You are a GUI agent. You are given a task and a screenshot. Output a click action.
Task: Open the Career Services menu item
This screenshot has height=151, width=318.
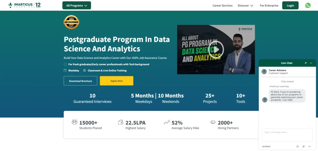click(222, 6)
